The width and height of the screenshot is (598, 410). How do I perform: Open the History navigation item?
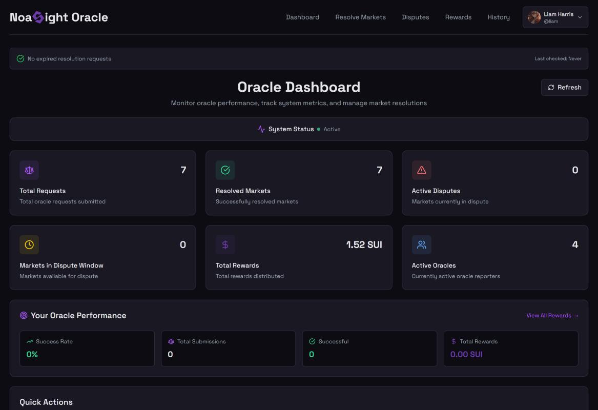498,17
